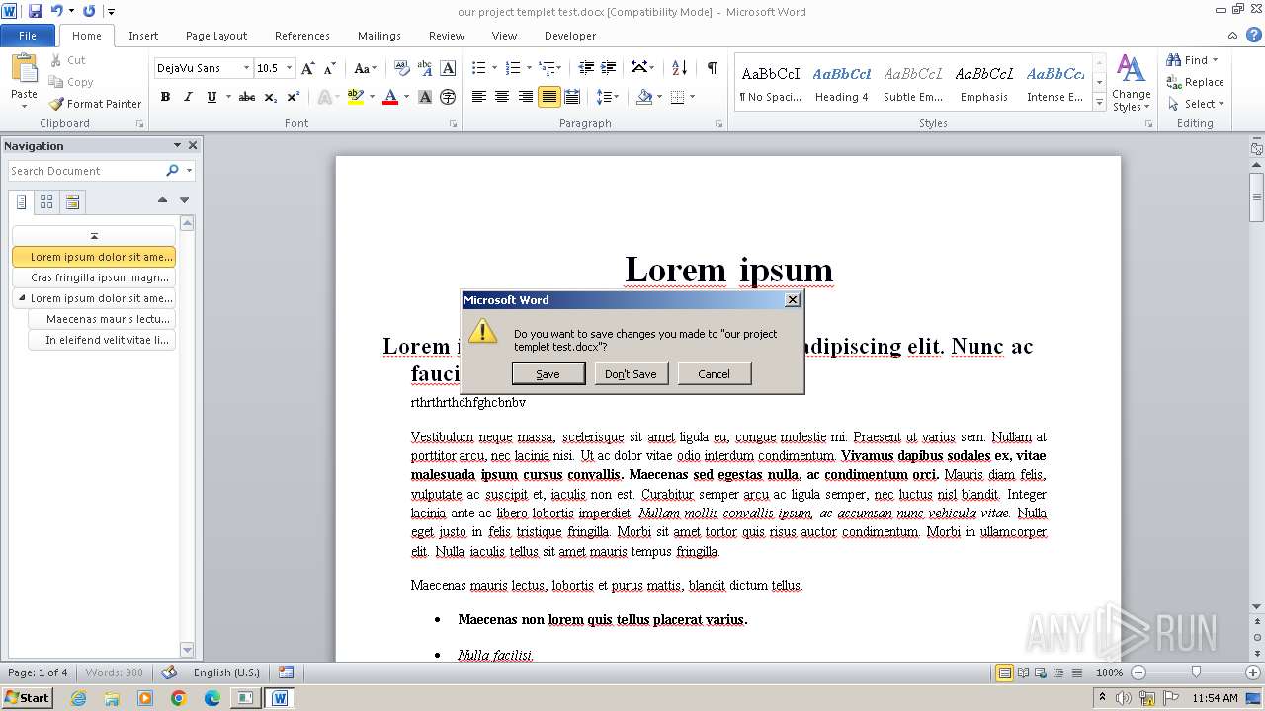Toggle Center paragraph alignment
The image size is (1265, 711).
pos(502,97)
